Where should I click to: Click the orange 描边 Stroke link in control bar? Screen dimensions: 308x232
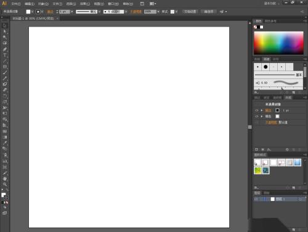pos(50,12)
